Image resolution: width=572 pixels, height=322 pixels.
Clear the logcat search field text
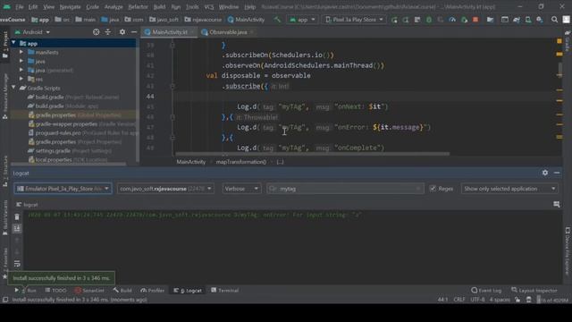418,189
